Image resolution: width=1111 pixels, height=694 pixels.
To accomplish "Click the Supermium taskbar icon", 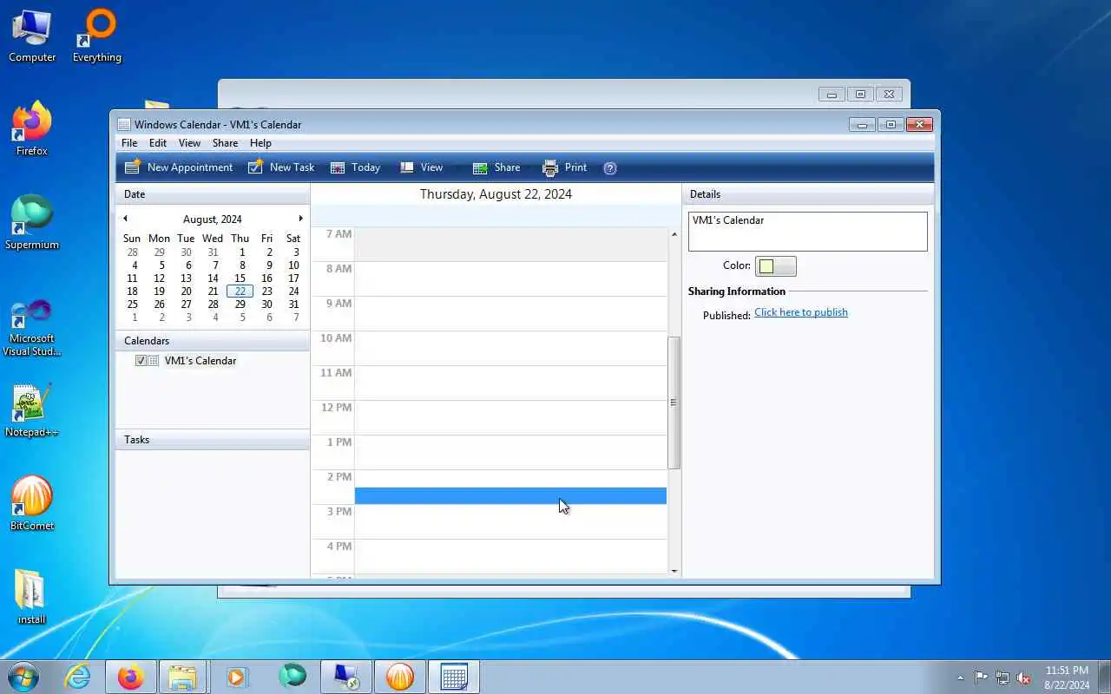I will 292,677.
